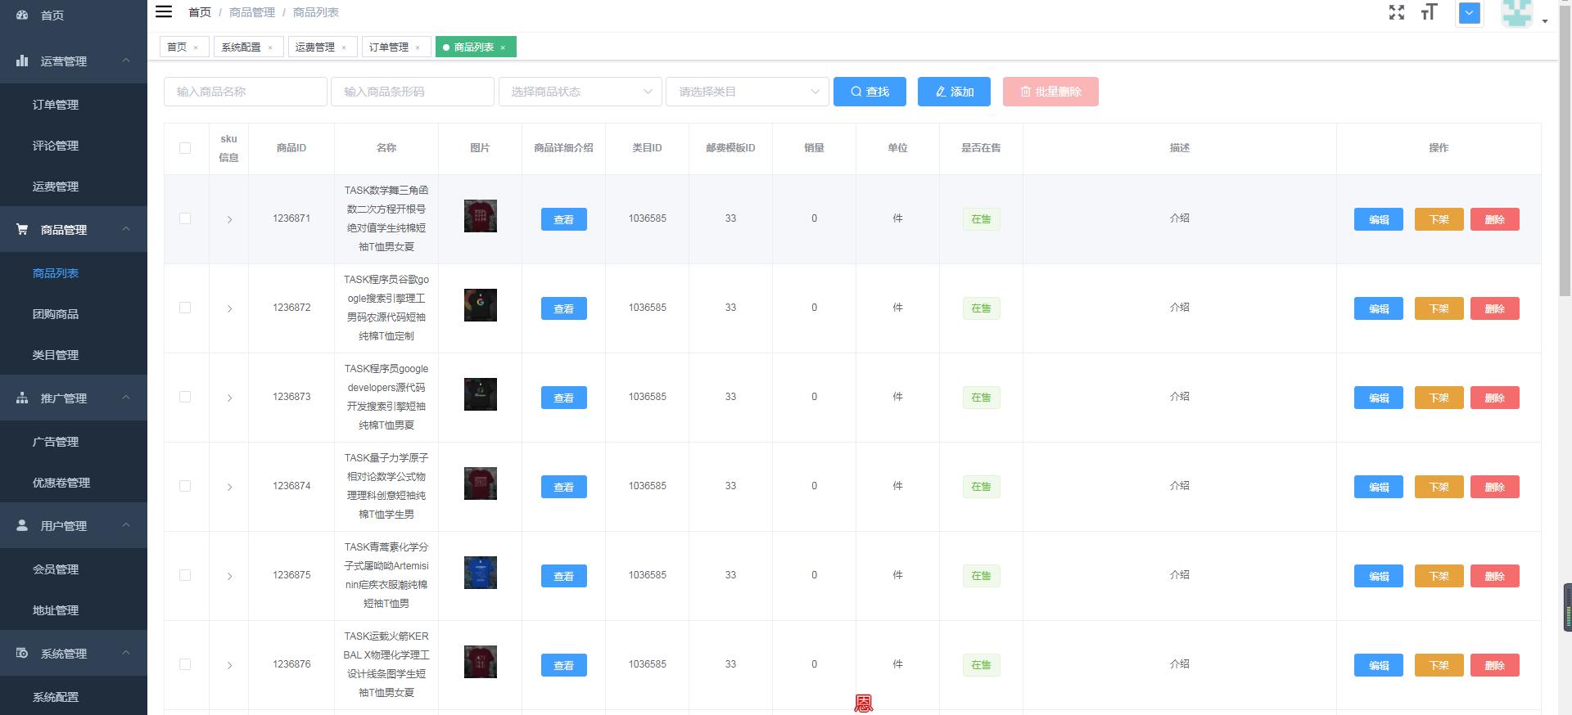Open the 选择商品状态 dropdown
The height and width of the screenshot is (715, 1572).
click(x=580, y=92)
